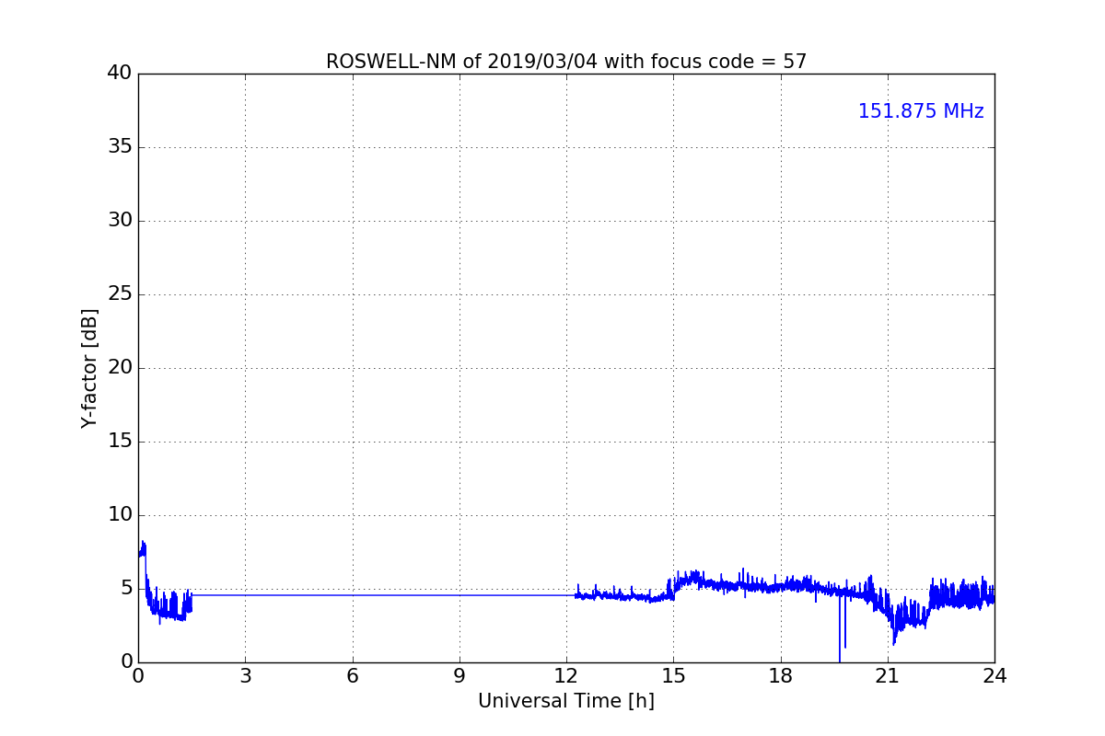Click x-axis tick label 18
Image resolution: width=1105 pixels, height=736 pixels.
tap(781, 676)
